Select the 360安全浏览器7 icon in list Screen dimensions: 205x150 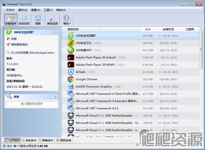point(71,36)
